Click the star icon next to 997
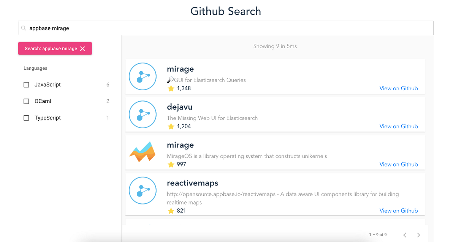 pyautogui.click(x=171, y=164)
